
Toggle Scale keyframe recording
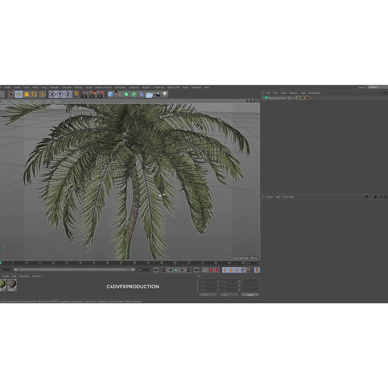click(x=231, y=270)
